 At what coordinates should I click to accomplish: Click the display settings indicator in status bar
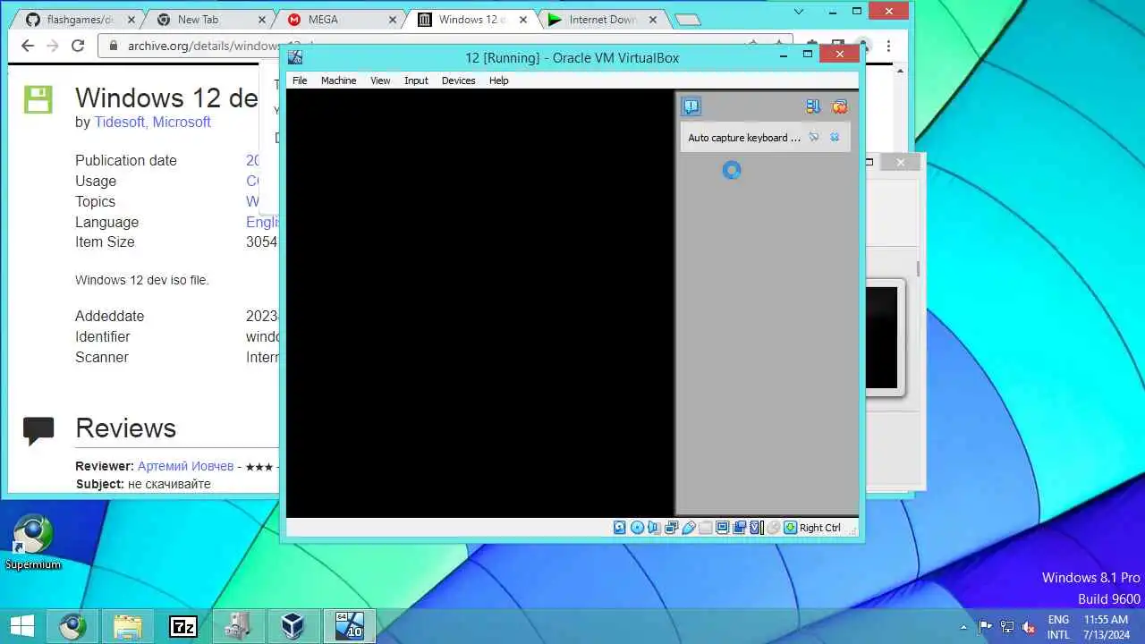[723, 528]
